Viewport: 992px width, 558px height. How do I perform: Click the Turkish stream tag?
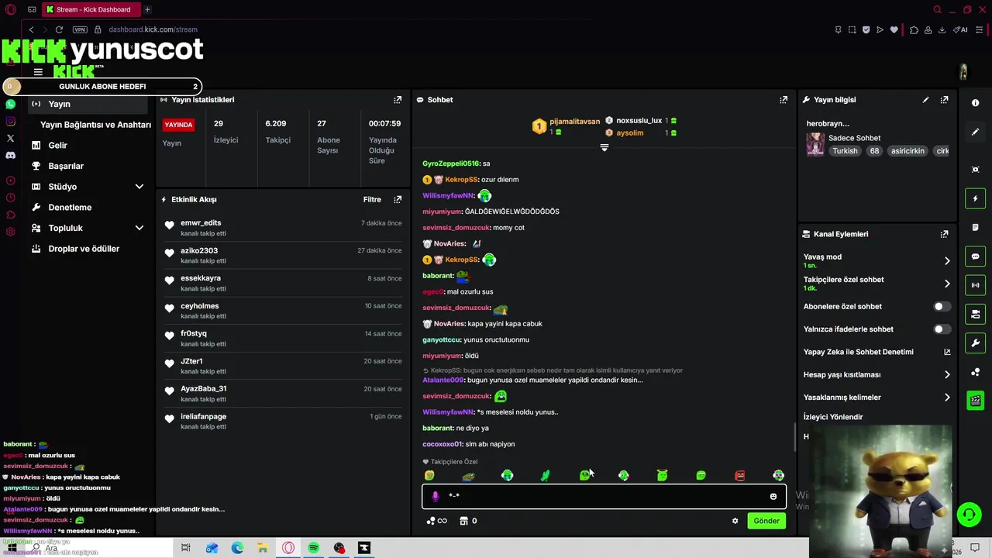[845, 151]
